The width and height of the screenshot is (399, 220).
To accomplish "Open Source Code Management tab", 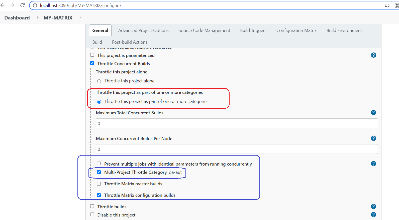I will click(204, 30).
